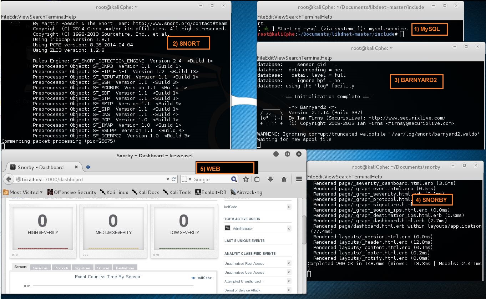Viewport: 486px width, 299px height.
Task: Close the Snorby - Dashboard tab
Action: [x=76, y=167]
